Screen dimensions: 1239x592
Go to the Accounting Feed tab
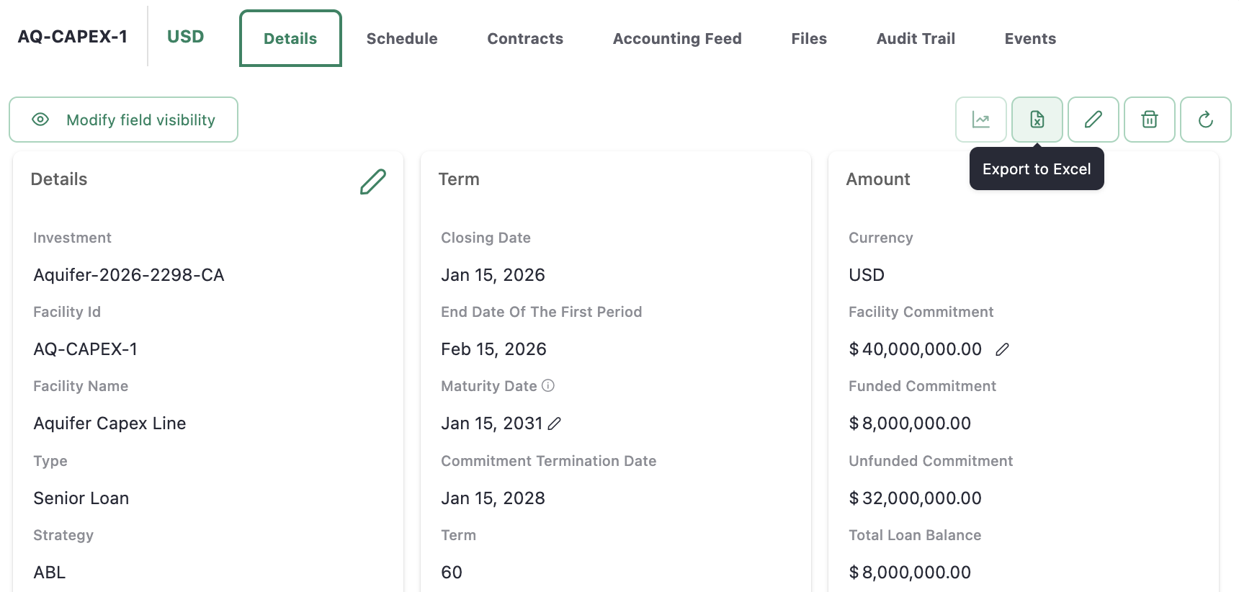677,39
